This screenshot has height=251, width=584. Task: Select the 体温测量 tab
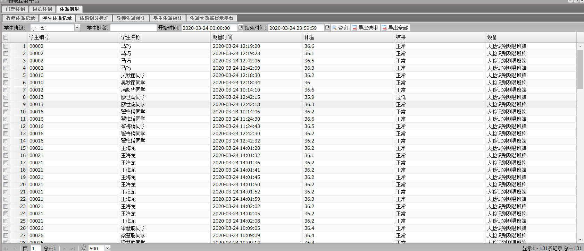(69, 9)
